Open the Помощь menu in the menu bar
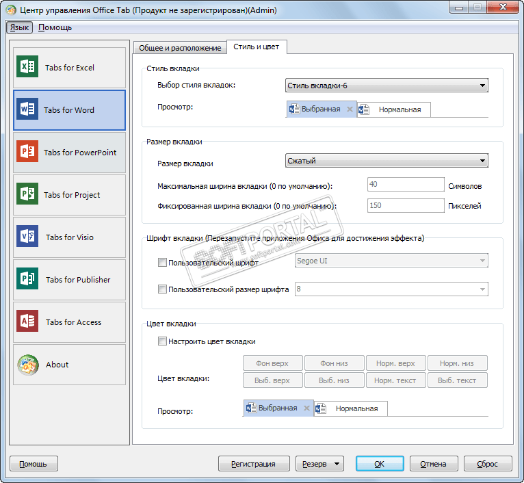 (x=55, y=27)
